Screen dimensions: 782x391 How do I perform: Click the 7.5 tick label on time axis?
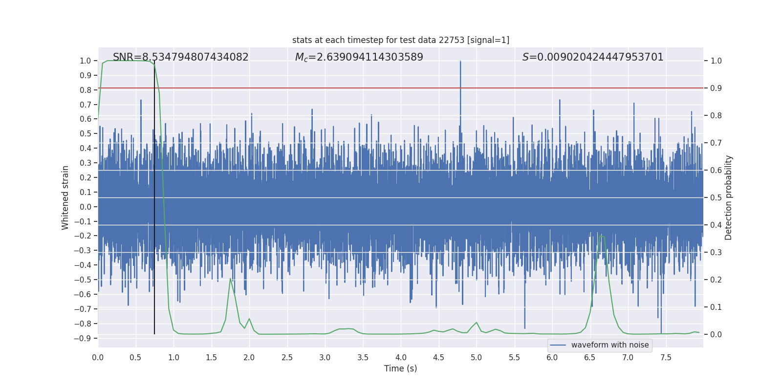coord(666,358)
